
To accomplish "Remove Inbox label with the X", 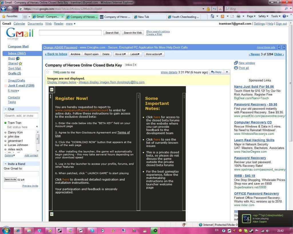I will coord(135,65).
